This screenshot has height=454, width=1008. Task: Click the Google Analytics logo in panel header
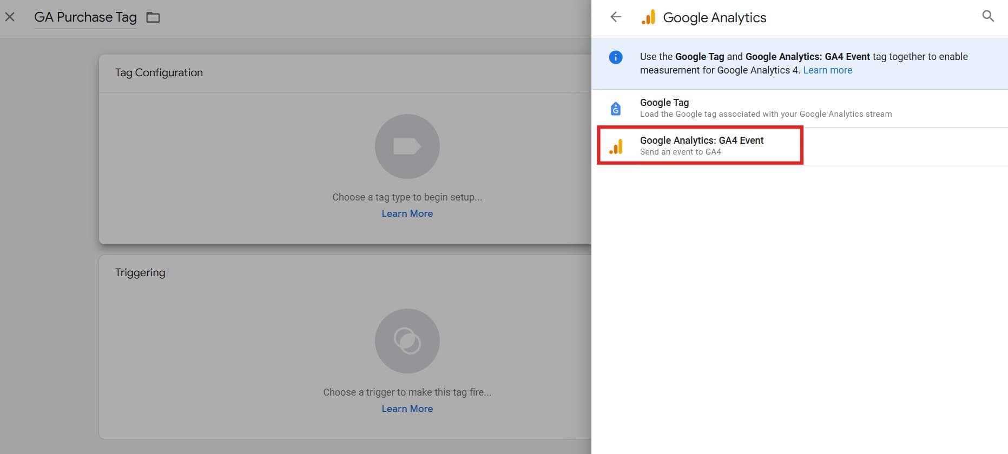tap(648, 17)
